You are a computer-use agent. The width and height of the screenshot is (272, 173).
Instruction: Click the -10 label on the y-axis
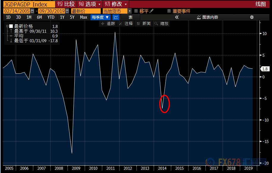(x=265, y=120)
